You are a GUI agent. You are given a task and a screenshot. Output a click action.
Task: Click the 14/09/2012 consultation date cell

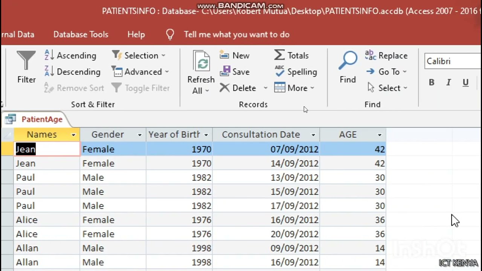[x=266, y=163]
